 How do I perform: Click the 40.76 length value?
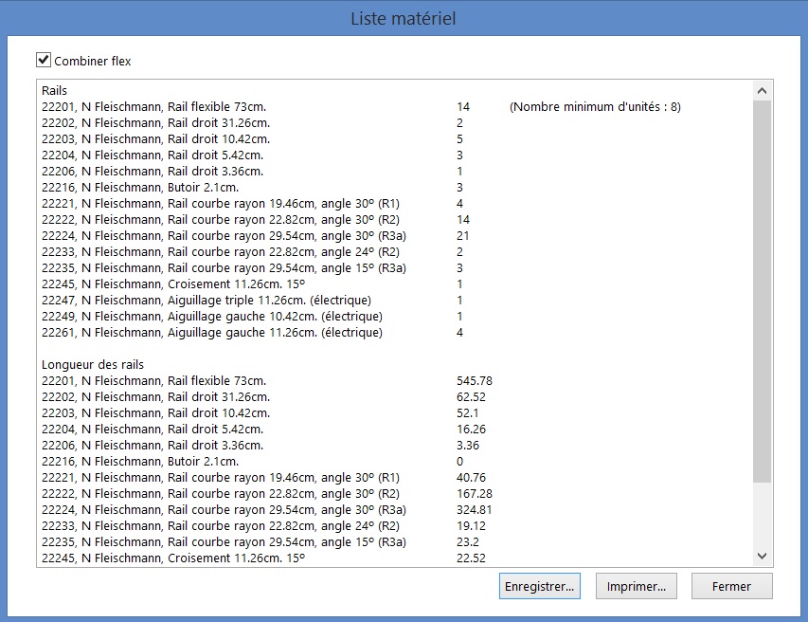[471, 478]
